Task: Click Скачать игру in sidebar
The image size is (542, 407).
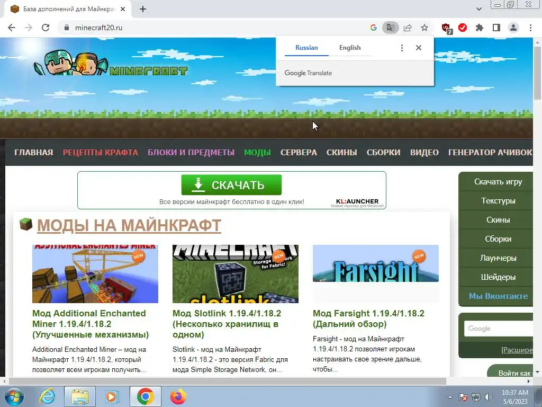Action: click(498, 182)
